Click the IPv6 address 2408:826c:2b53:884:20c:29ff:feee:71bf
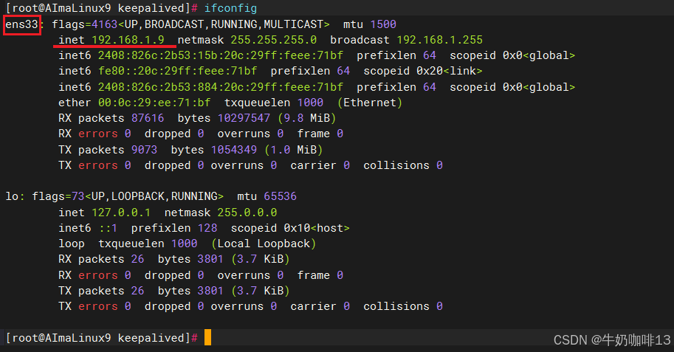674x352 pixels. pyautogui.click(x=221, y=87)
